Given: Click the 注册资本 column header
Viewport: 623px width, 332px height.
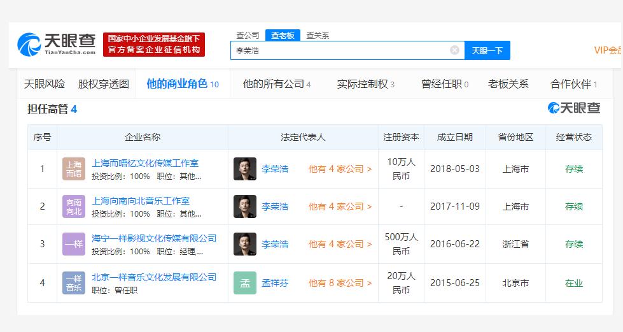Looking at the screenshot, I should coord(401,138).
